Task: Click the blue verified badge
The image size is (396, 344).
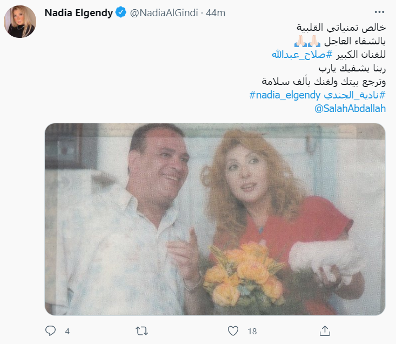Action: (x=120, y=12)
